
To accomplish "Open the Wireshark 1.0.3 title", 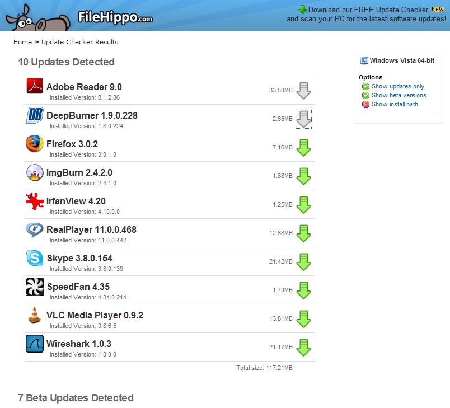I will (78, 344).
